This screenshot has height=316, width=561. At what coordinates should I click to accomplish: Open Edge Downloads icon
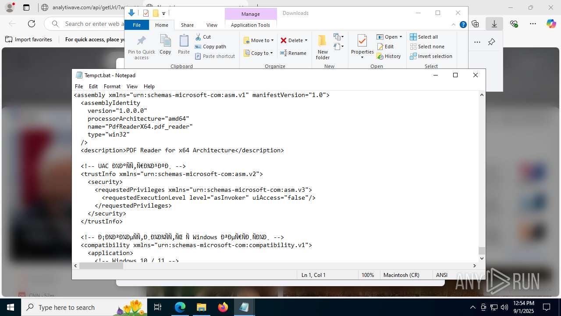(x=494, y=24)
